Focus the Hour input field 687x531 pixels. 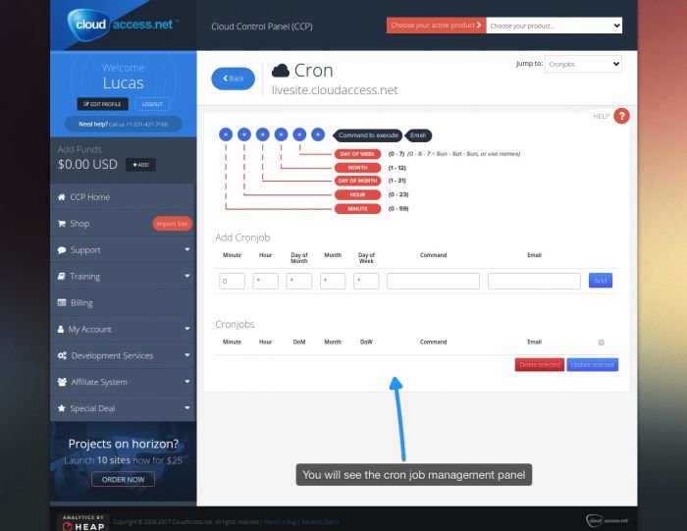pos(266,281)
